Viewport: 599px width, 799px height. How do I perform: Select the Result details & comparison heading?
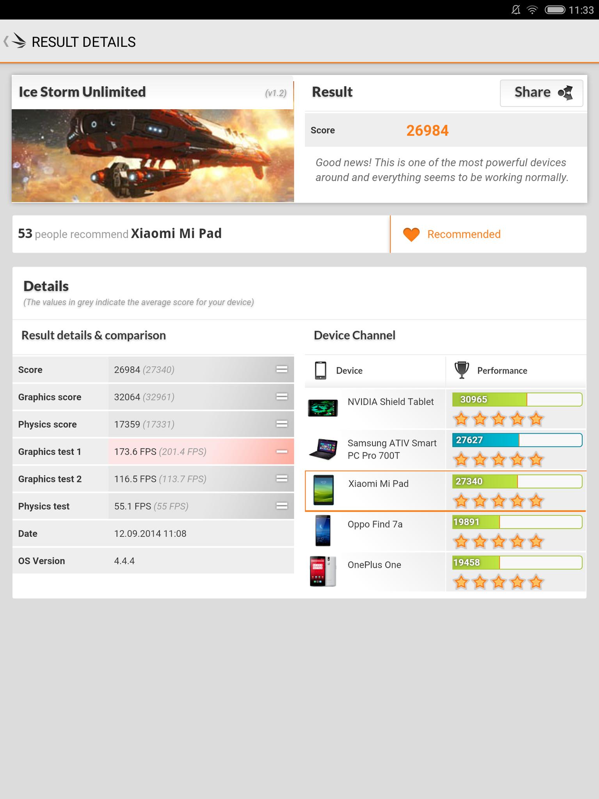(x=94, y=335)
